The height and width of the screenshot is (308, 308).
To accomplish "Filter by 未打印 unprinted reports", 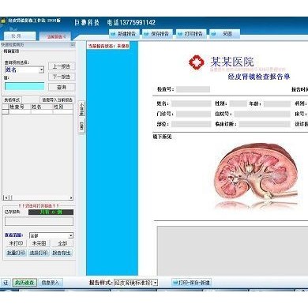I will (16, 243).
